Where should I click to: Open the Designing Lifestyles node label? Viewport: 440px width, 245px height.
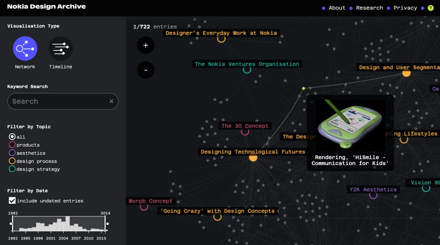pos(411,134)
